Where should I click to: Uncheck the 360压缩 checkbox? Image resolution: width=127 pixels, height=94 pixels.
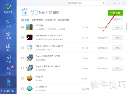[x=22, y=27]
